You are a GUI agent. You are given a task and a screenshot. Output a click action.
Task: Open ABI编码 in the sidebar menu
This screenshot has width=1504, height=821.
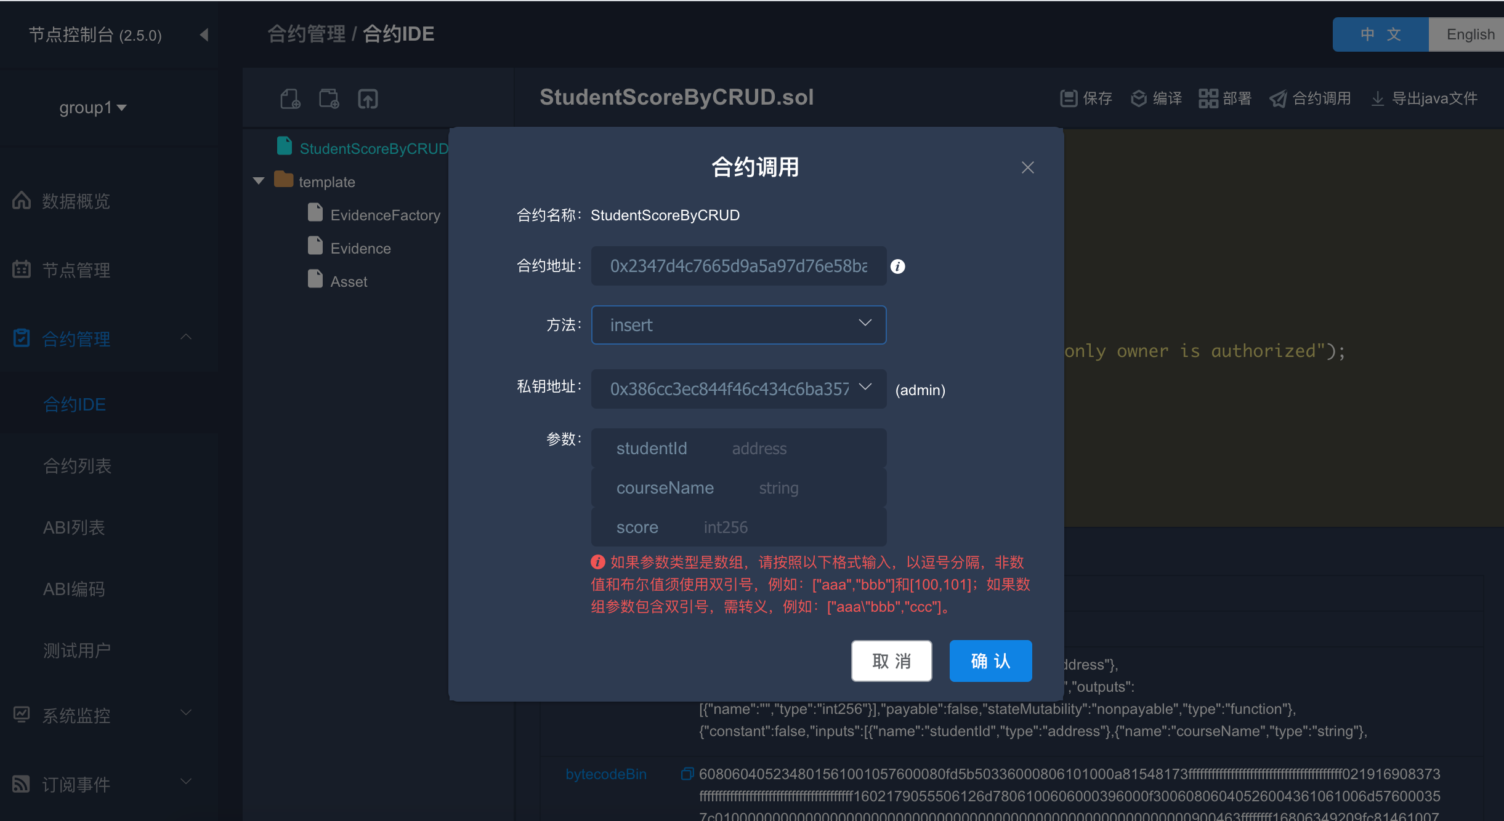click(74, 589)
